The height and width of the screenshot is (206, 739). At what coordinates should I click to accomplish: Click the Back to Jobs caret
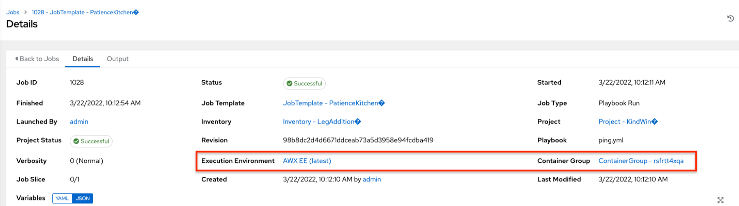[16, 59]
